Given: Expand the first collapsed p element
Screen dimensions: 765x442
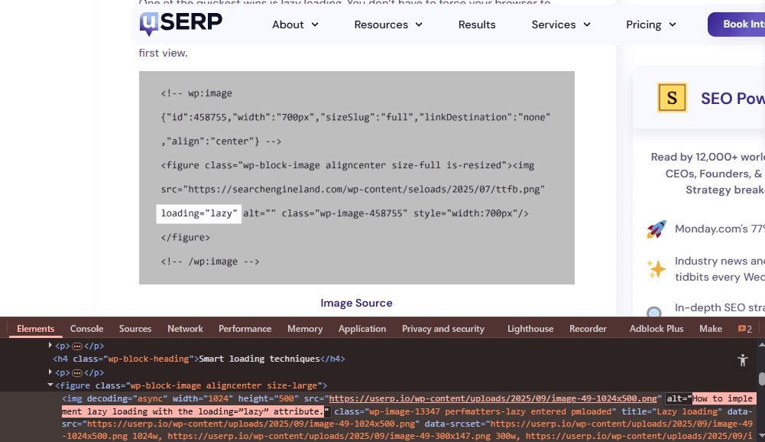Looking at the screenshot, I should coord(50,346).
